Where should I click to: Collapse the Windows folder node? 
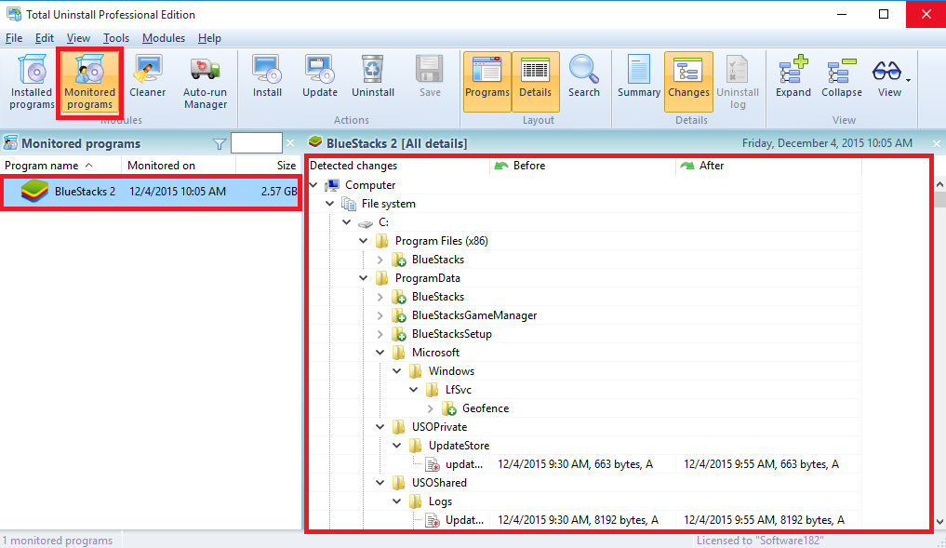397,371
